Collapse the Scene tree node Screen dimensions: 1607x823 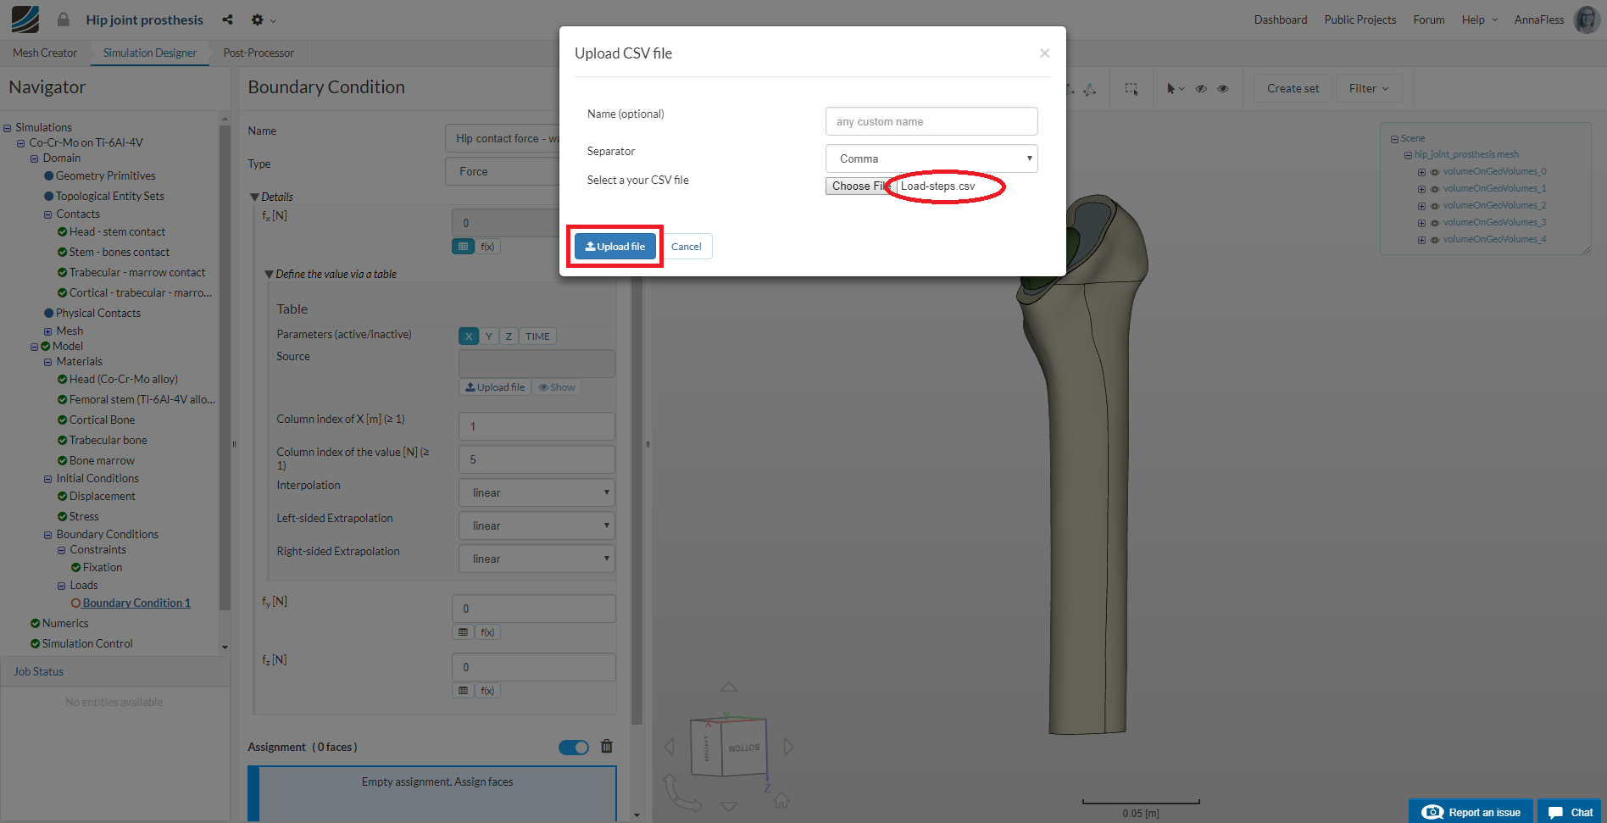1394,139
